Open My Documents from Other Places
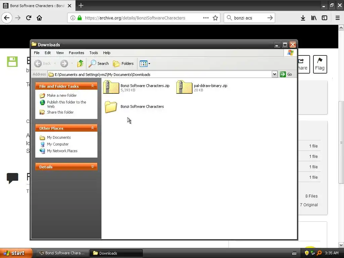This screenshot has height=258, width=344. point(59,137)
